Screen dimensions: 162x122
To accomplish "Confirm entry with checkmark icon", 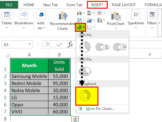I will click(59, 45).
